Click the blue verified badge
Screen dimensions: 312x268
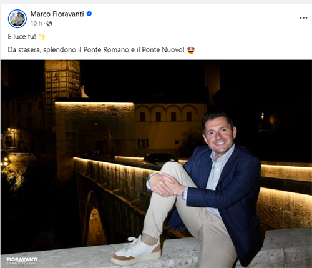coord(89,14)
